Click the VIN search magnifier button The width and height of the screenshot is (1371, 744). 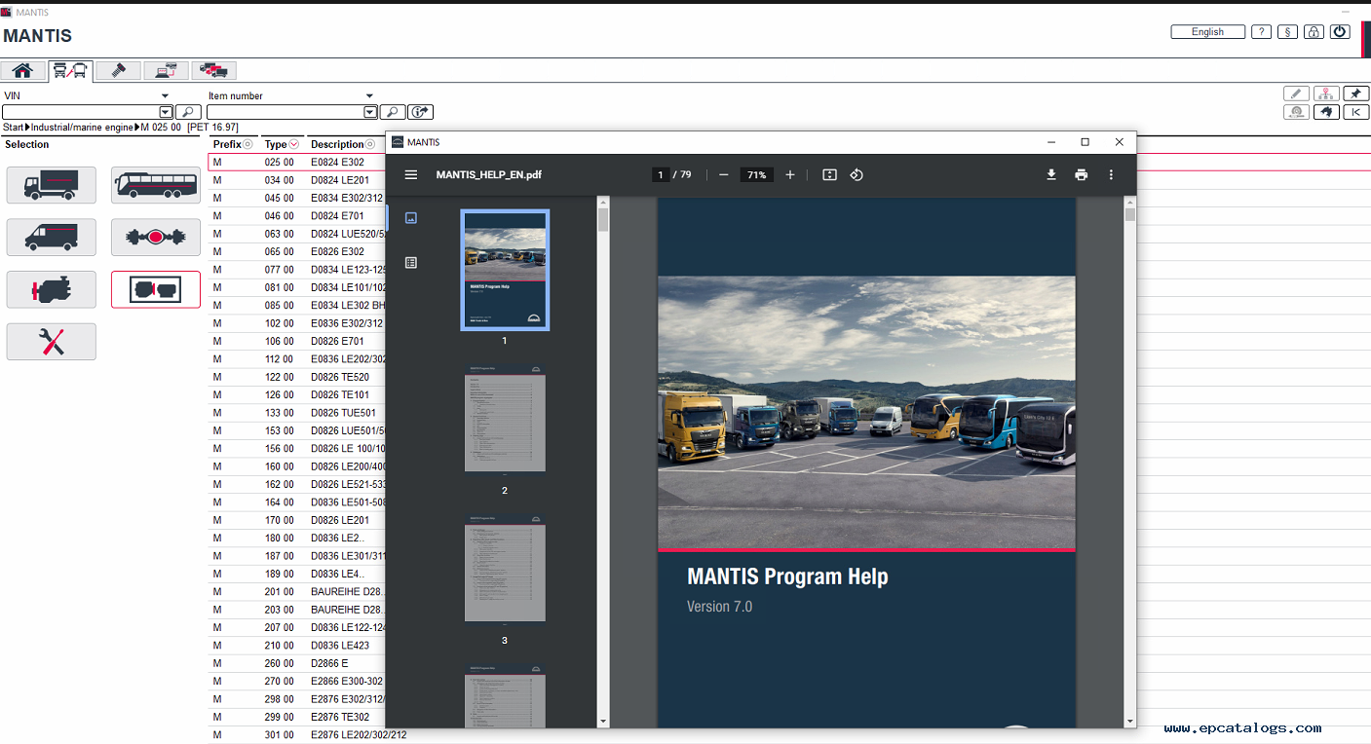pos(188,112)
